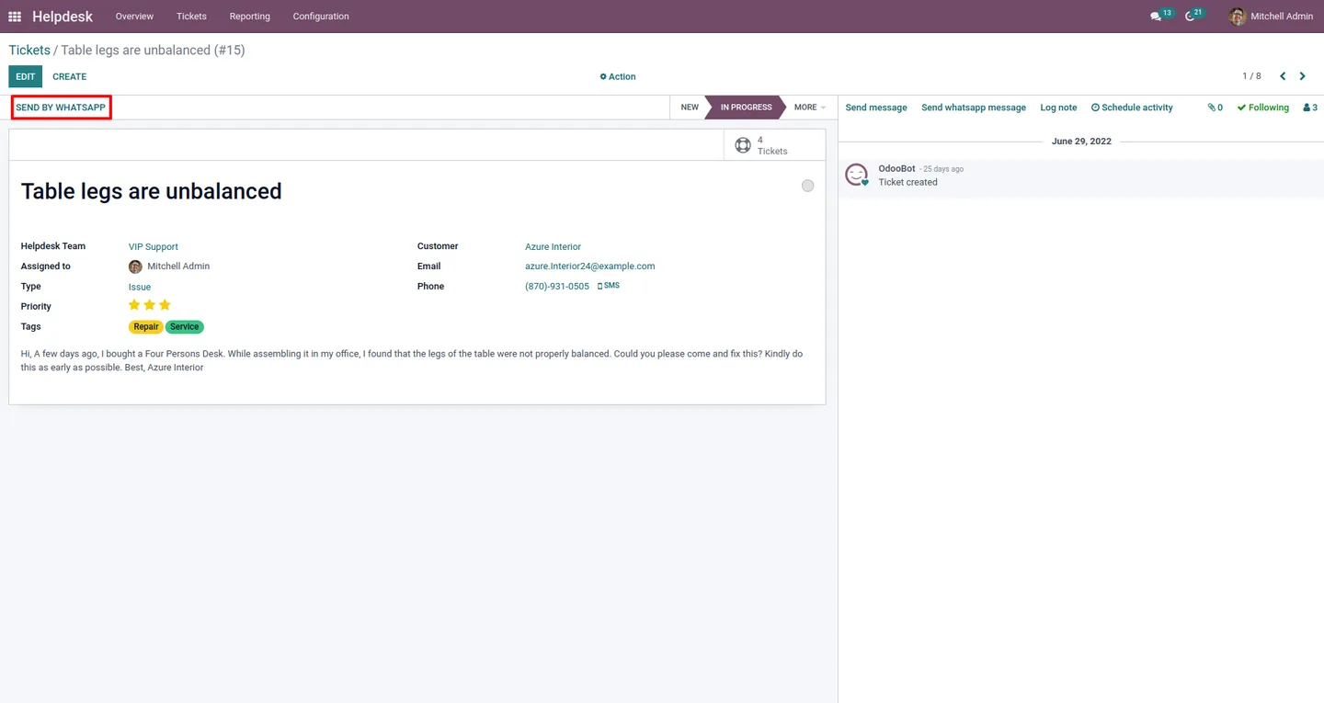Image resolution: width=1324 pixels, height=703 pixels.
Task: Click the pager counter 1 / 8
Action: point(1251,76)
